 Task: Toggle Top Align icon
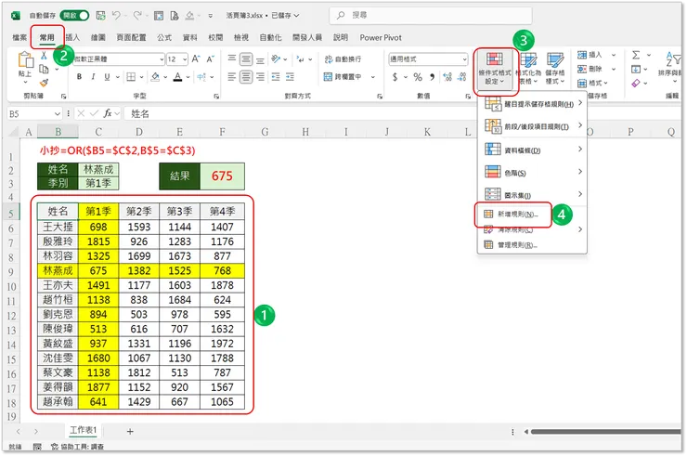[x=232, y=59]
